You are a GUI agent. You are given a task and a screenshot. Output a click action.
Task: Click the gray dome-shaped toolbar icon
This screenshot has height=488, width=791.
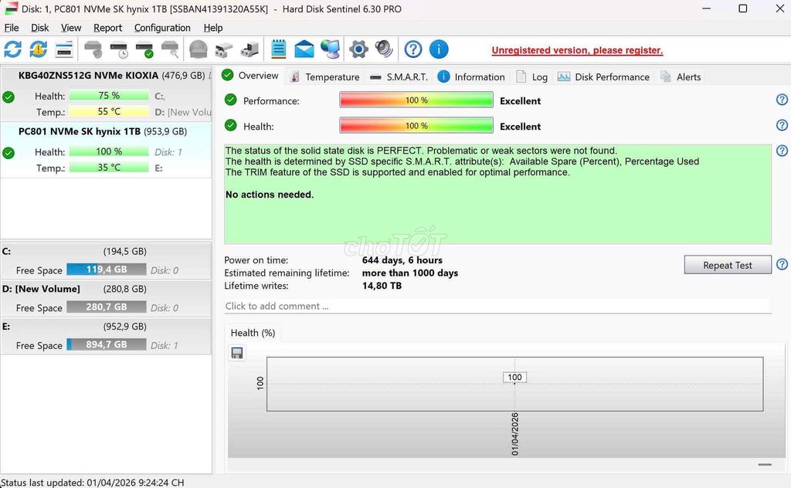coord(199,49)
